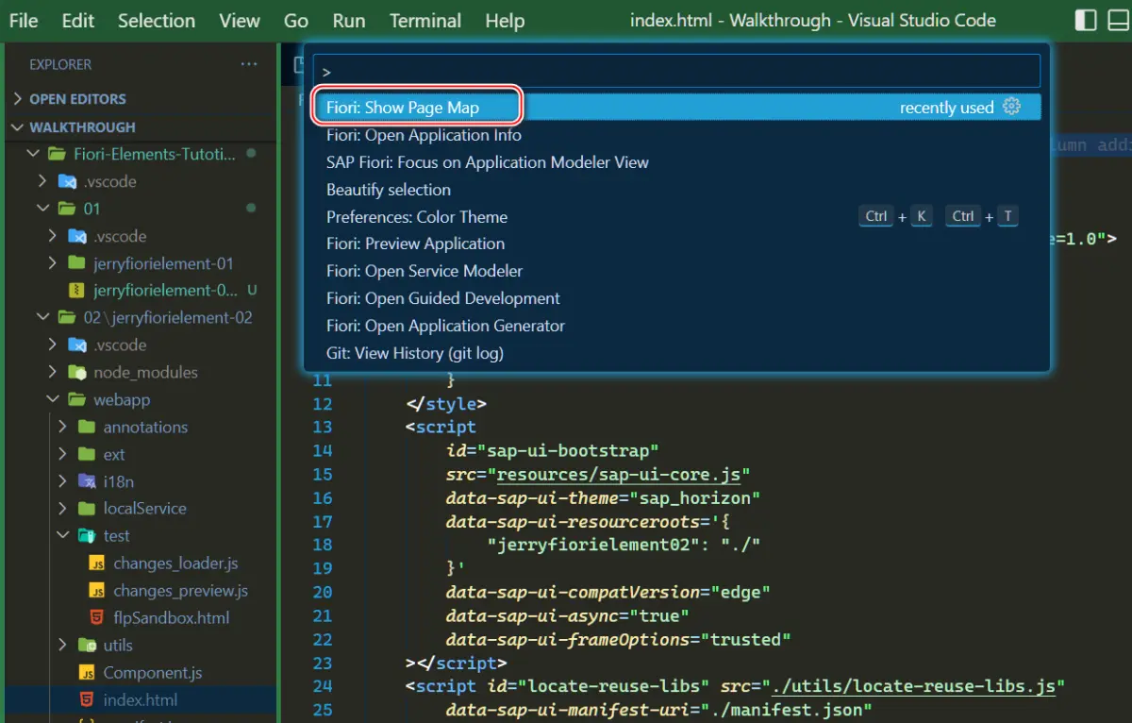Screen dimensions: 1132x723
Task: Open the View menu
Action: tap(240, 20)
